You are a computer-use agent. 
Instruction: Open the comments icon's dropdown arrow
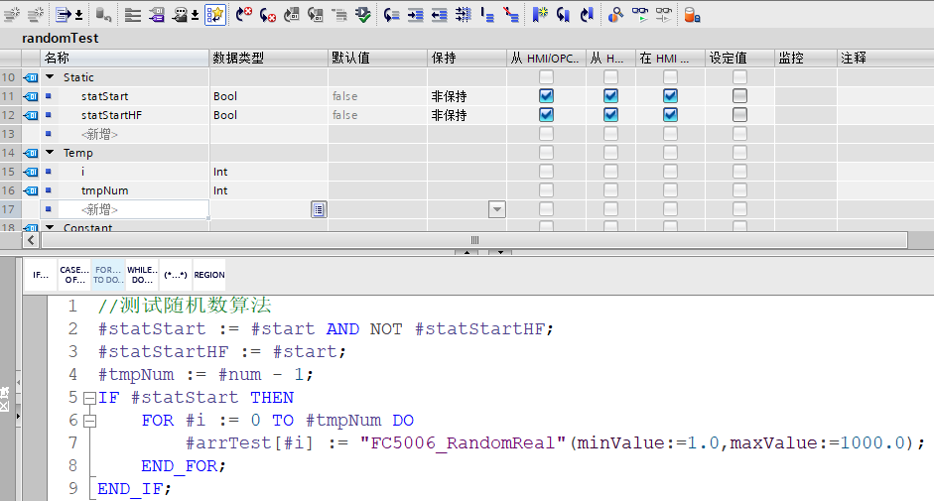pyautogui.click(x=195, y=16)
